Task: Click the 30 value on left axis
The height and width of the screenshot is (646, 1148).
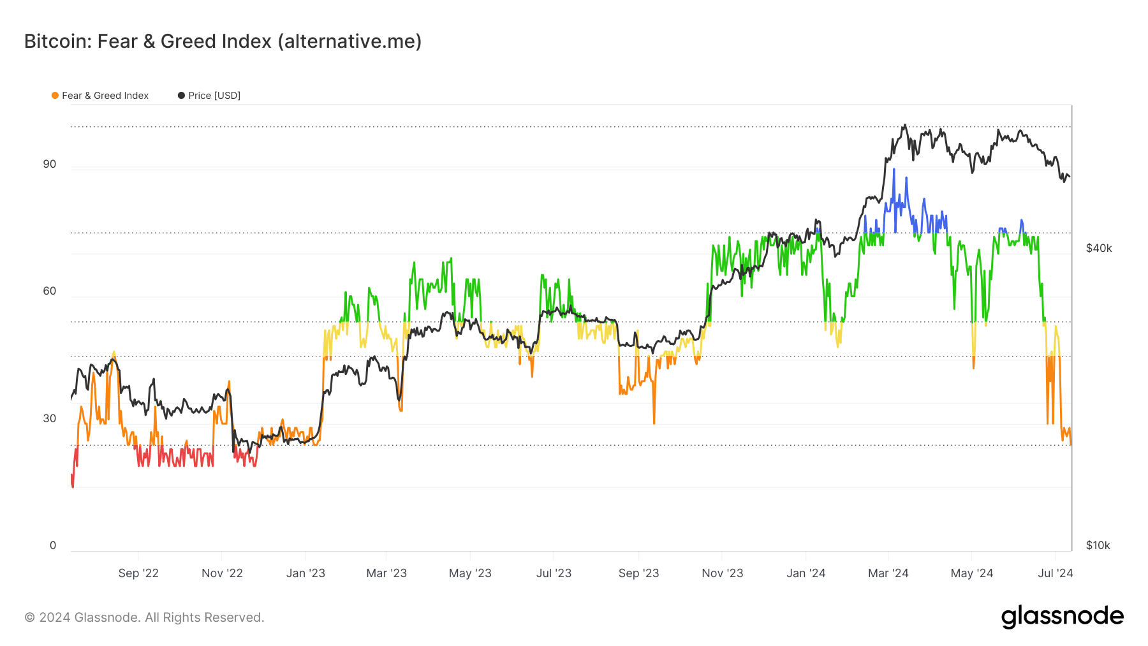Action: pos(50,419)
